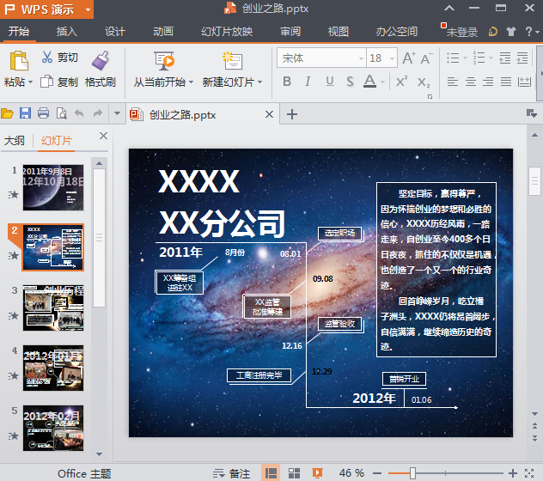Click the print icon in quick access bar

pyautogui.click(x=43, y=113)
